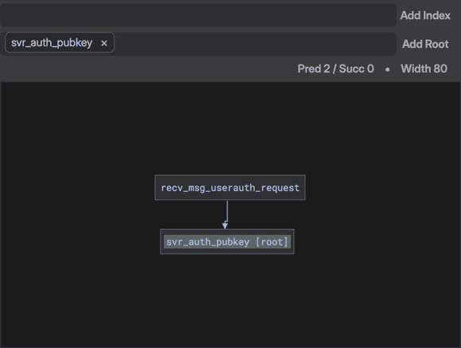
Task: Open the Pred 2 / Succ 0 setting
Action: click(x=335, y=68)
